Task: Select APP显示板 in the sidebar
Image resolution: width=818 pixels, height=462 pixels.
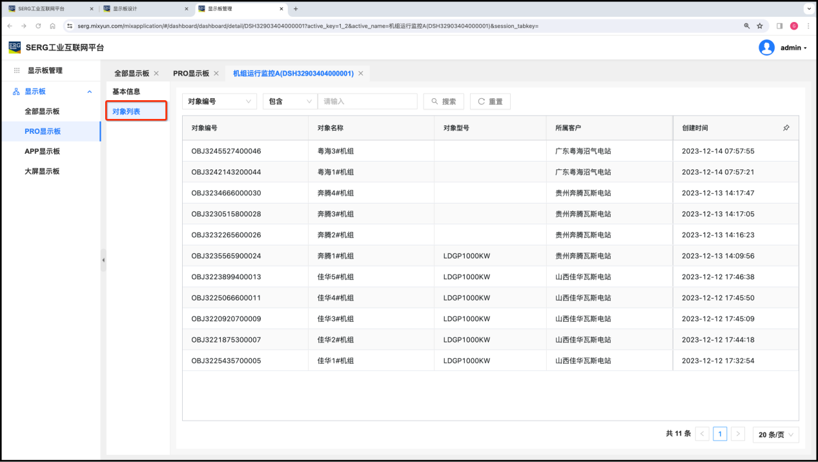Action: click(43, 151)
